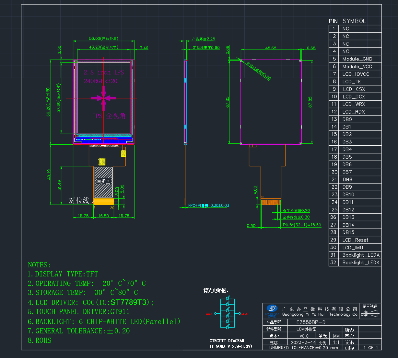Click the 'LCD_CSX' pin entry

[354, 89]
